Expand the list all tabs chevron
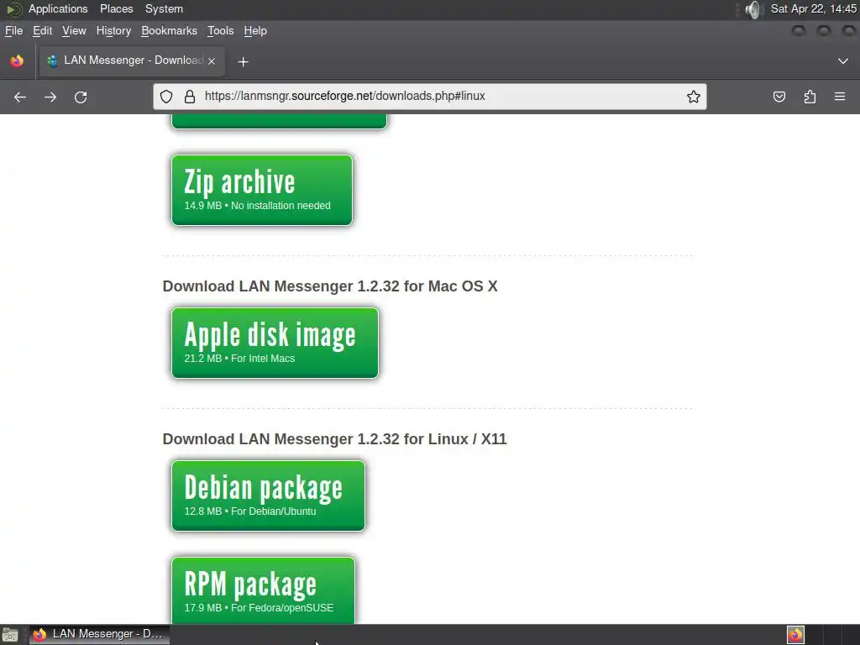 pyautogui.click(x=843, y=60)
